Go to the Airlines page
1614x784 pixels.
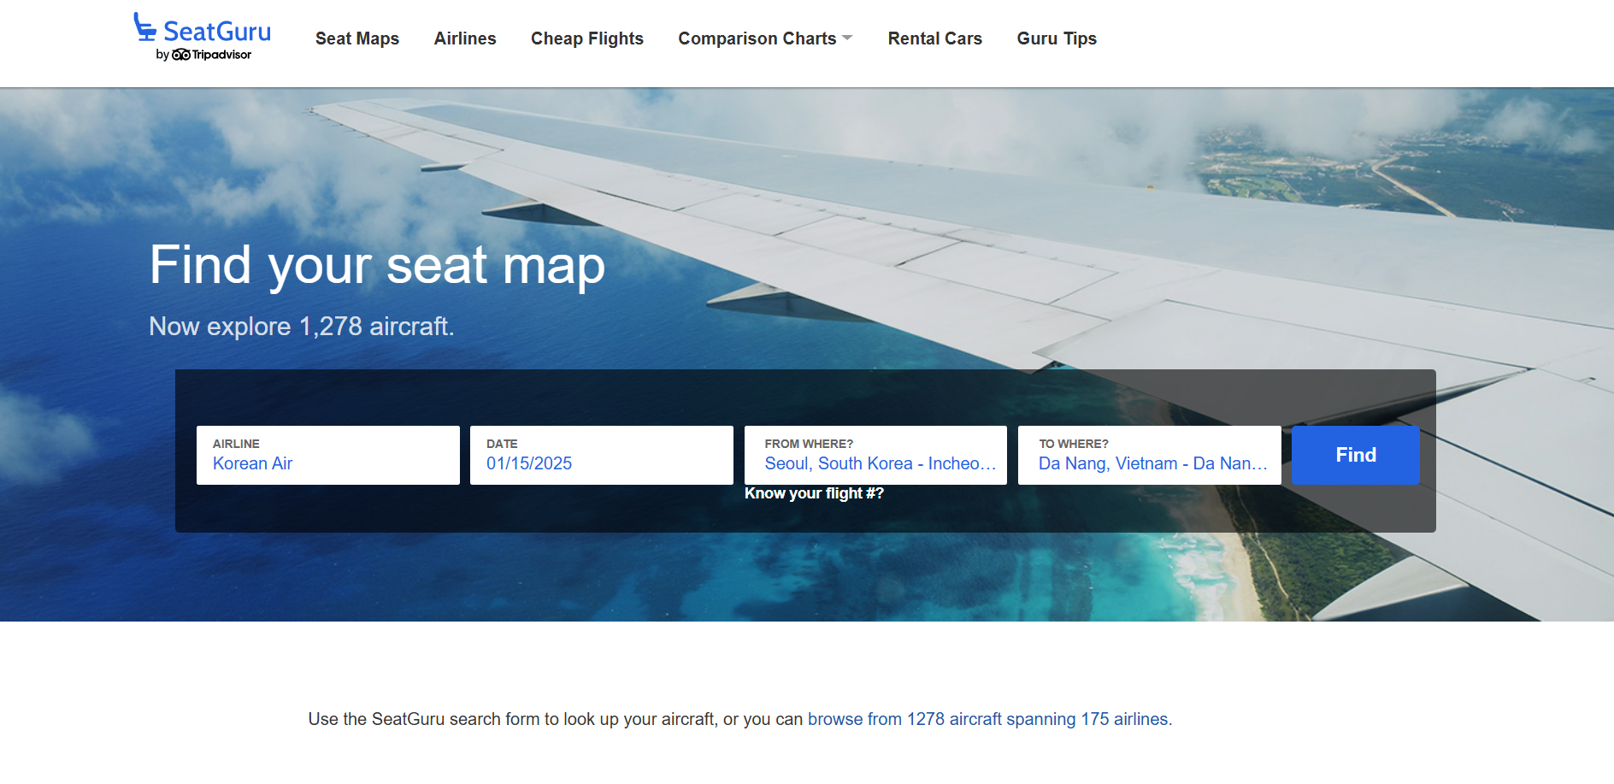click(x=465, y=38)
